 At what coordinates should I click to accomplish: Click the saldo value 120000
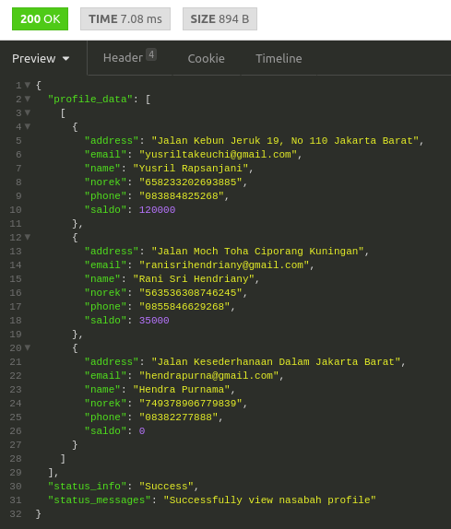[158, 210]
